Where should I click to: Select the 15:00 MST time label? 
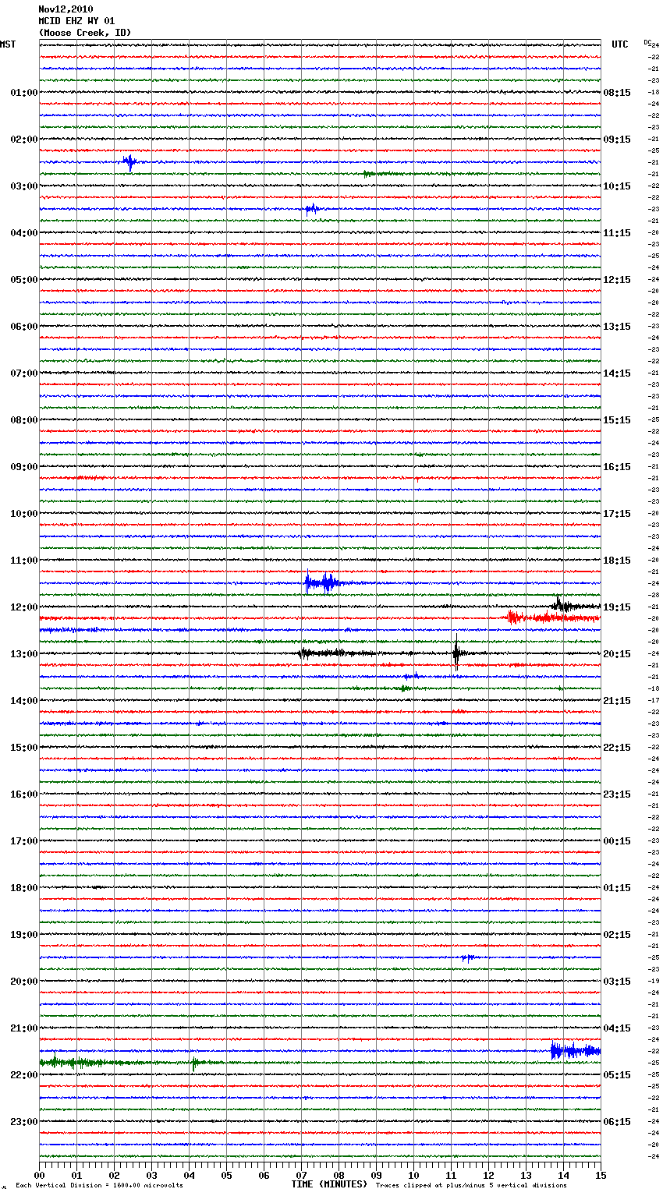pos(24,748)
